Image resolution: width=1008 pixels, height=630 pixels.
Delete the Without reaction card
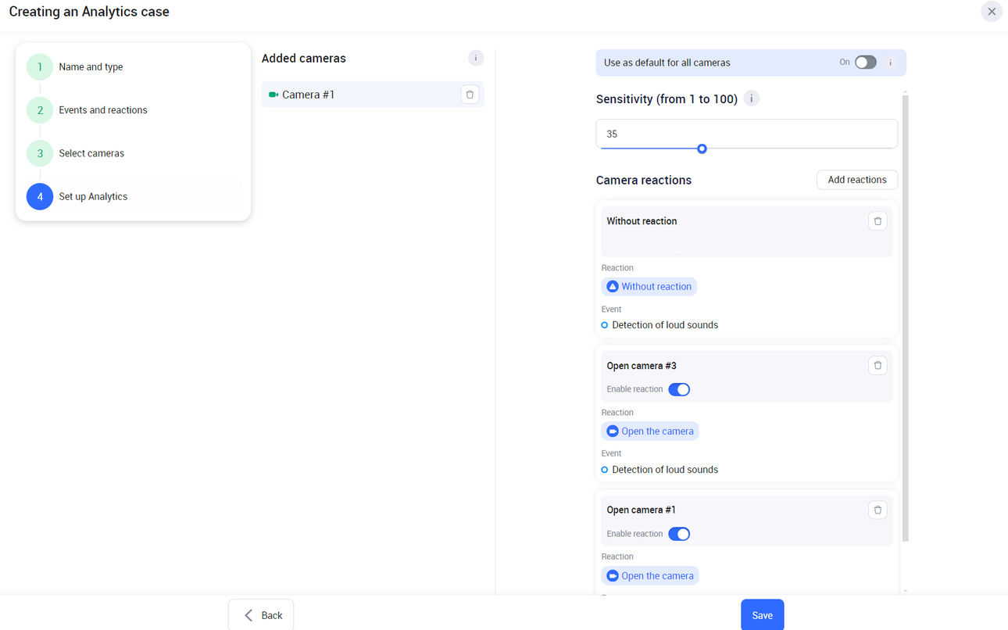878,221
